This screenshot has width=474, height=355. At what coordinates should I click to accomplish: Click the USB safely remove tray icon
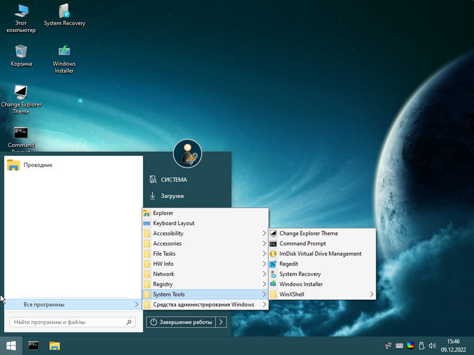point(421,346)
